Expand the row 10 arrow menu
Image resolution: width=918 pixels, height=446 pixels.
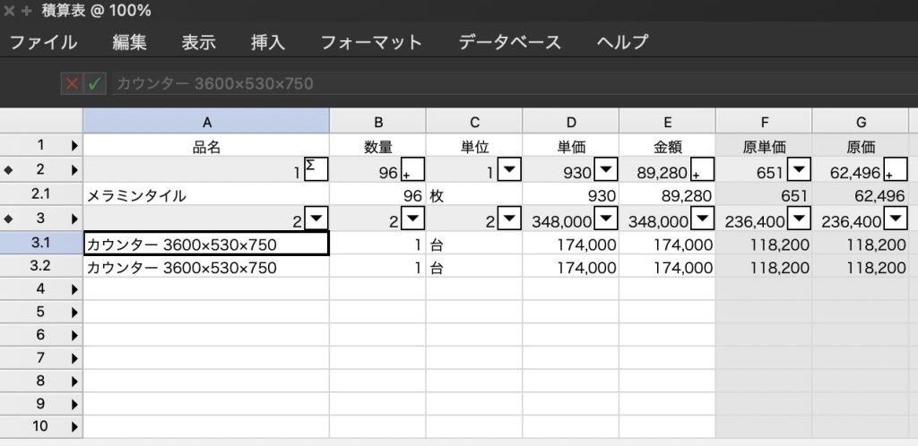pos(75,426)
